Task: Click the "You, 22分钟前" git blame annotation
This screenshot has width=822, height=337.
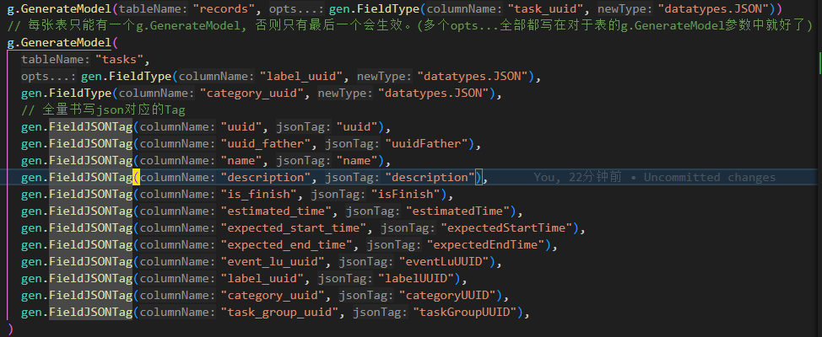Action: coord(578,178)
